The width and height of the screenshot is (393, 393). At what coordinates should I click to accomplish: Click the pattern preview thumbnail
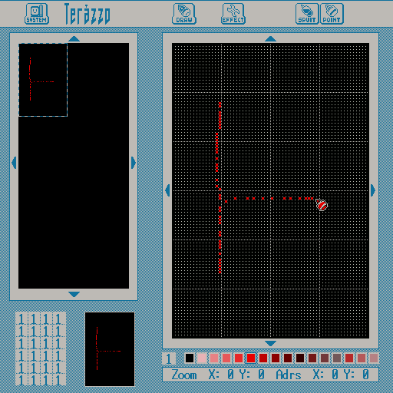[x=110, y=349]
